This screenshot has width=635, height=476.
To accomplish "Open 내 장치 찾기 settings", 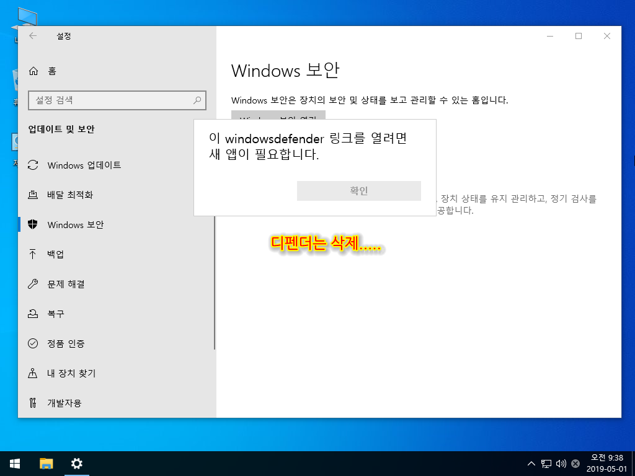I will [x=116, y=373].
